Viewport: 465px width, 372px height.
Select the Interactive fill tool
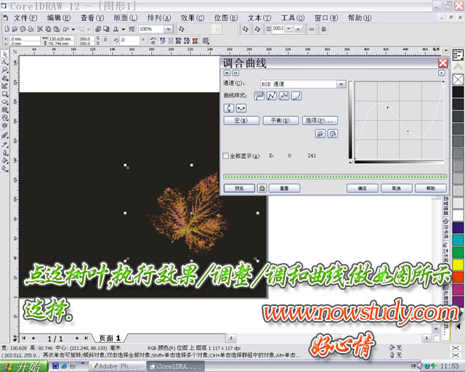[x=5, y=169]
